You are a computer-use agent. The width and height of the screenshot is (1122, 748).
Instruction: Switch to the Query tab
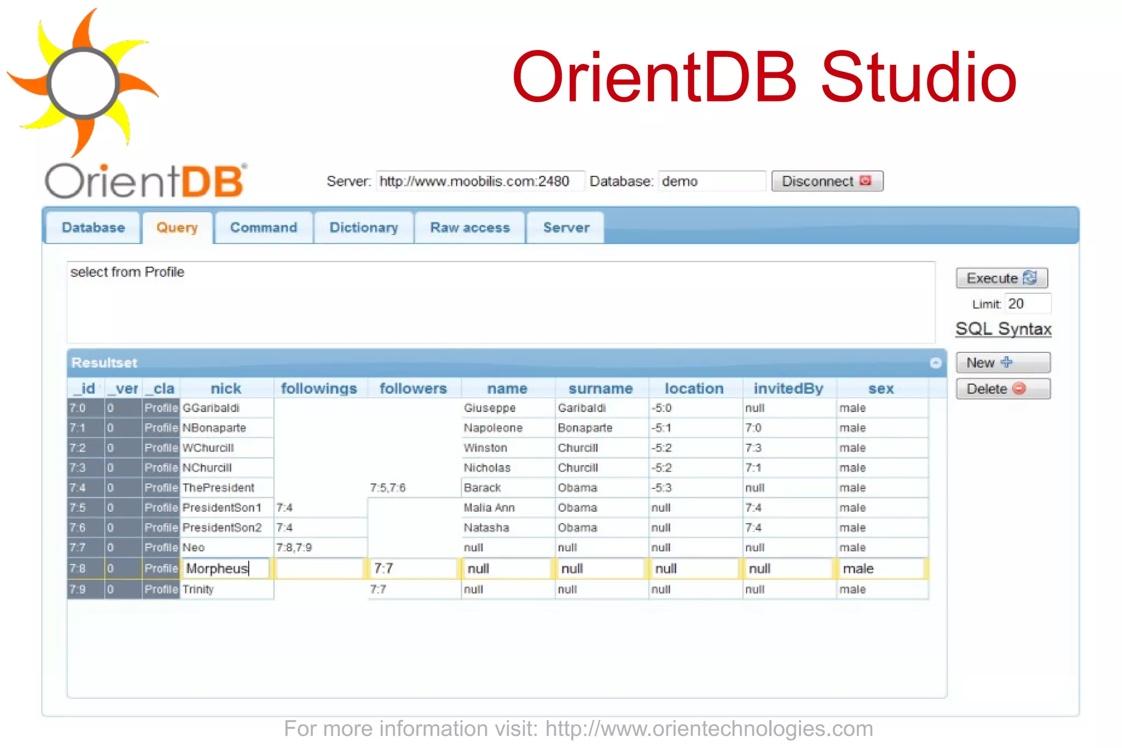pyautogui.click(x=177, y=227)
